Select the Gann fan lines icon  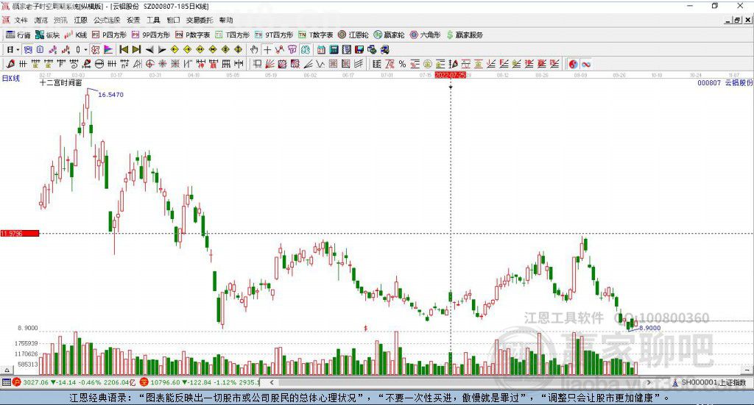click(x=270, y=64)
